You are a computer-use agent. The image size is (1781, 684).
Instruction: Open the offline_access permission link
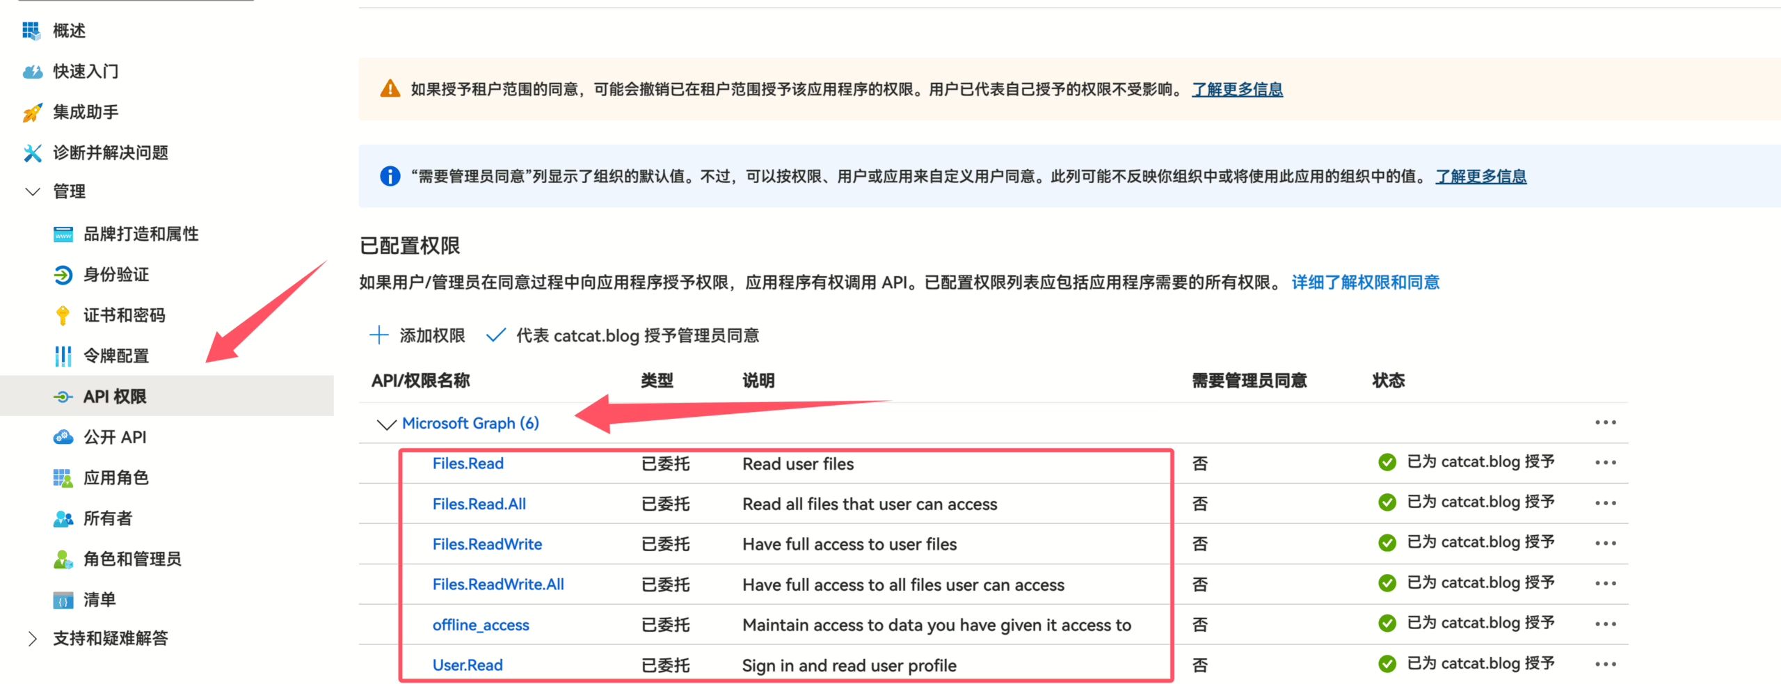(x=481, y=625)
